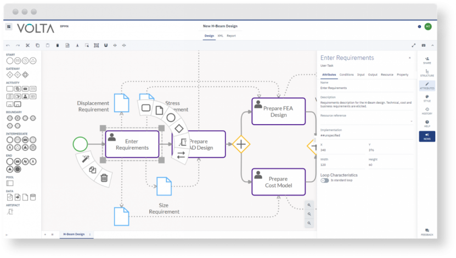Click the solid trash delete icon in toolbar
Screen dimensions: 456x258
pyautogui.click(x=57, y=46)
